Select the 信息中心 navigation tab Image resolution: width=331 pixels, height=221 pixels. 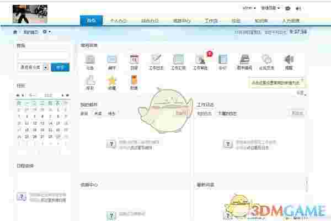pos(181,20)
